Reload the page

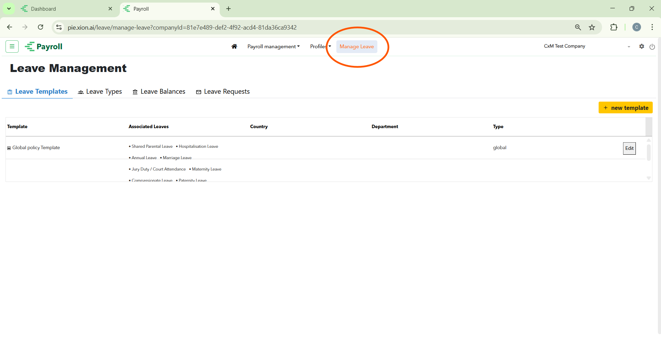pos(41,27)
